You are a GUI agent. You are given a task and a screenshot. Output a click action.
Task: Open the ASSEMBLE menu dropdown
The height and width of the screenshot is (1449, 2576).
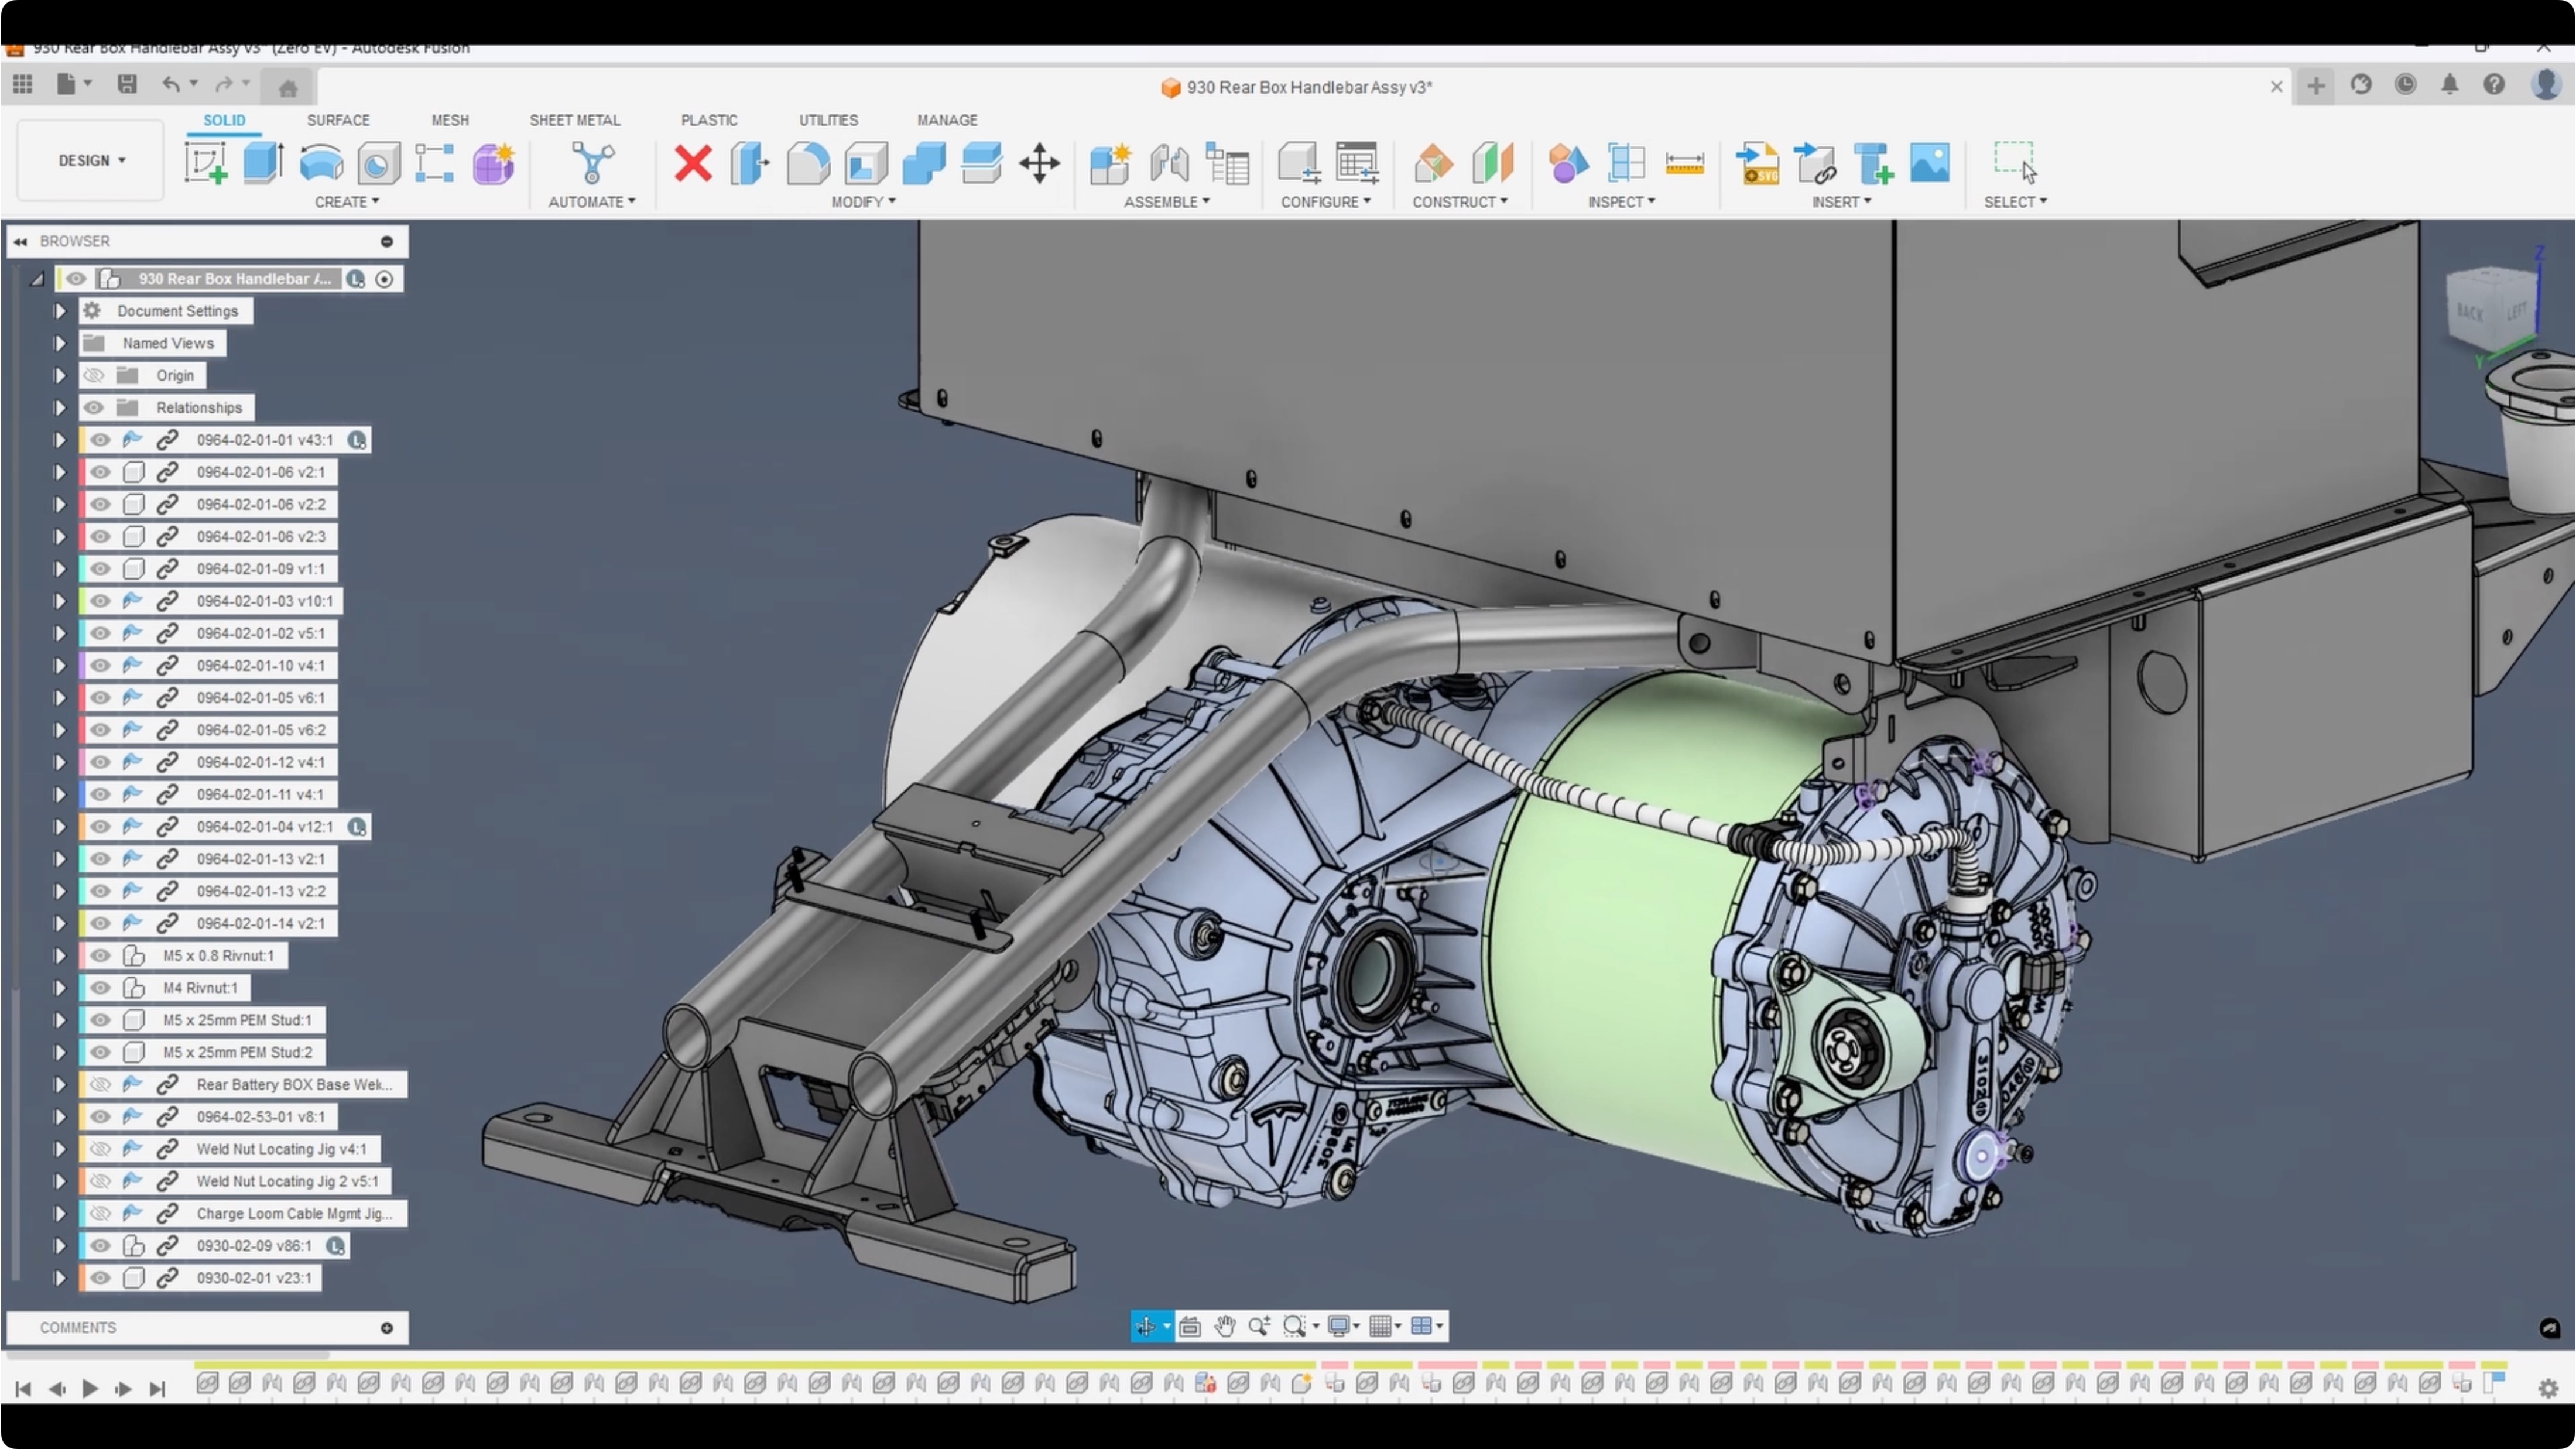[1166, 202]
